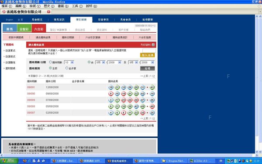Click 運財號碼 in left sidebar
The height and width of the screenshot is (164, 262).
[x=10, y=68]
